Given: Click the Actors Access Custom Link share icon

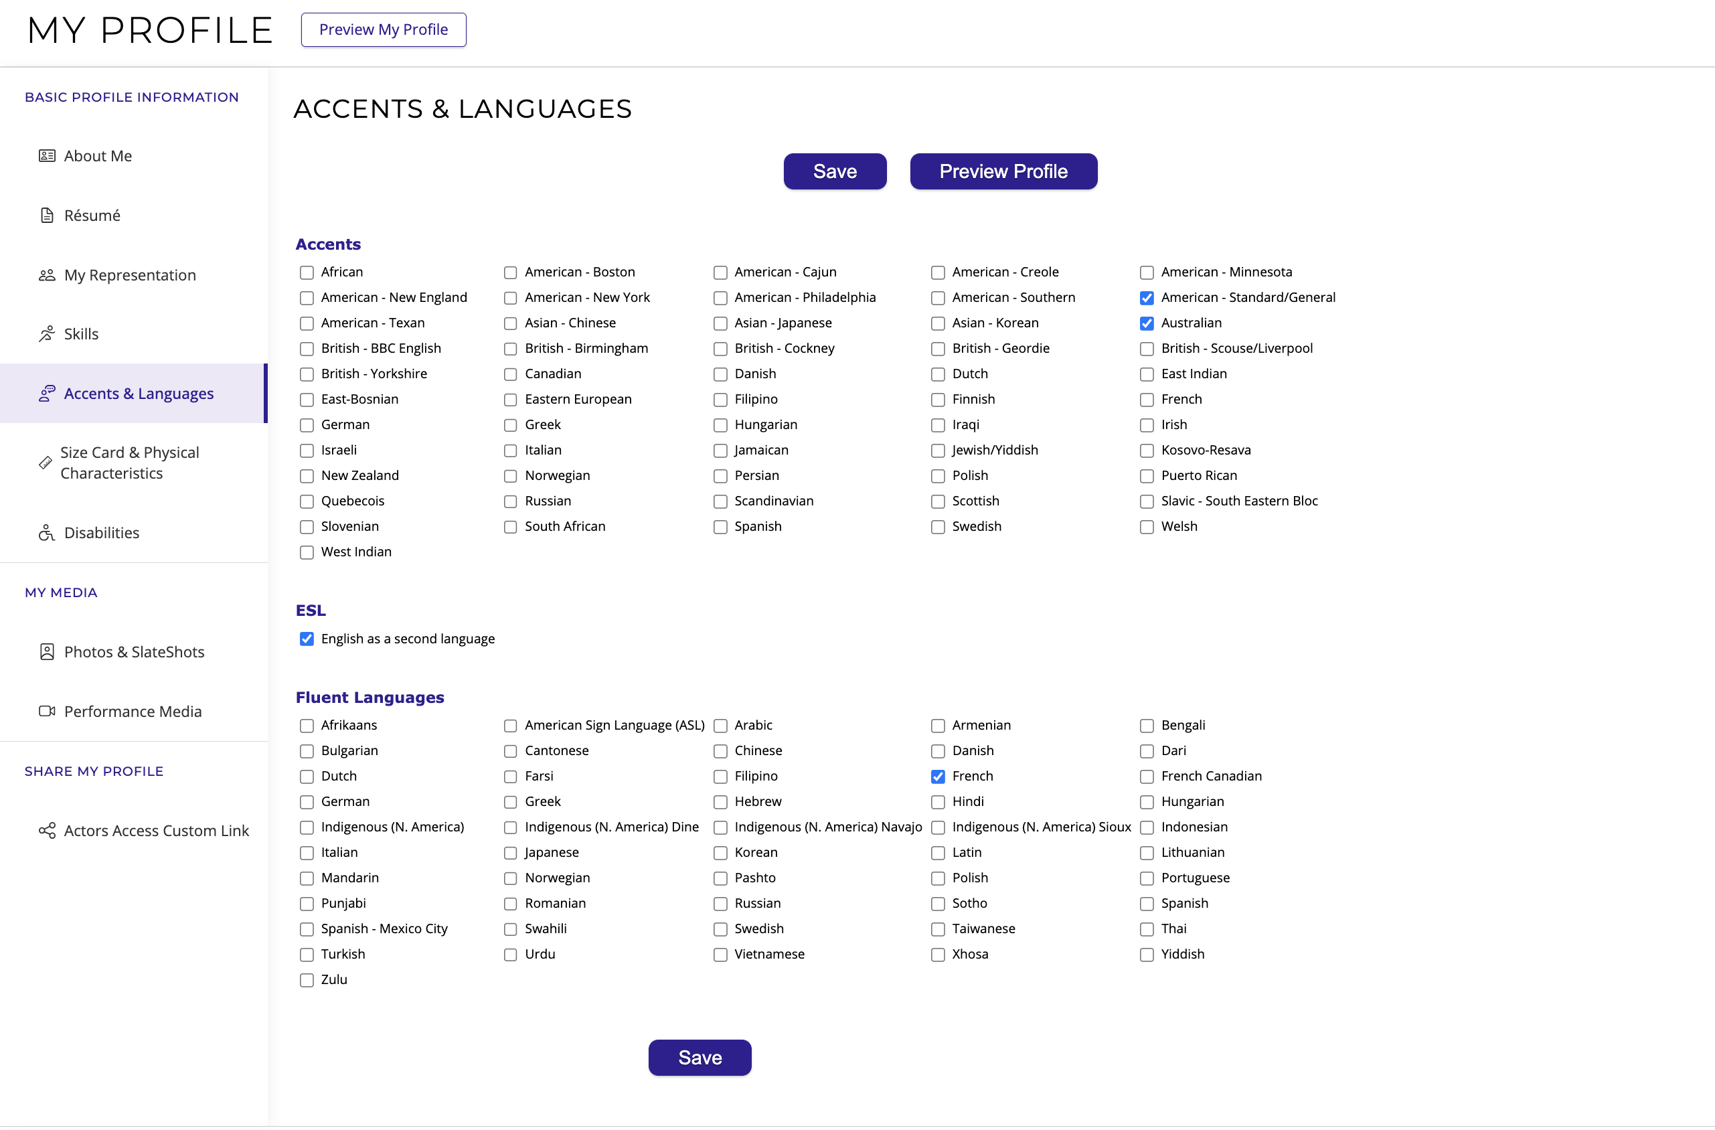Looking at the screenshot, I should coord(47,830).
